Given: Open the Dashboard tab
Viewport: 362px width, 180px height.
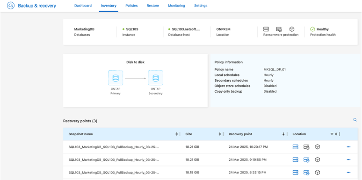Looking at the screenshot, I should pos(83,6).
